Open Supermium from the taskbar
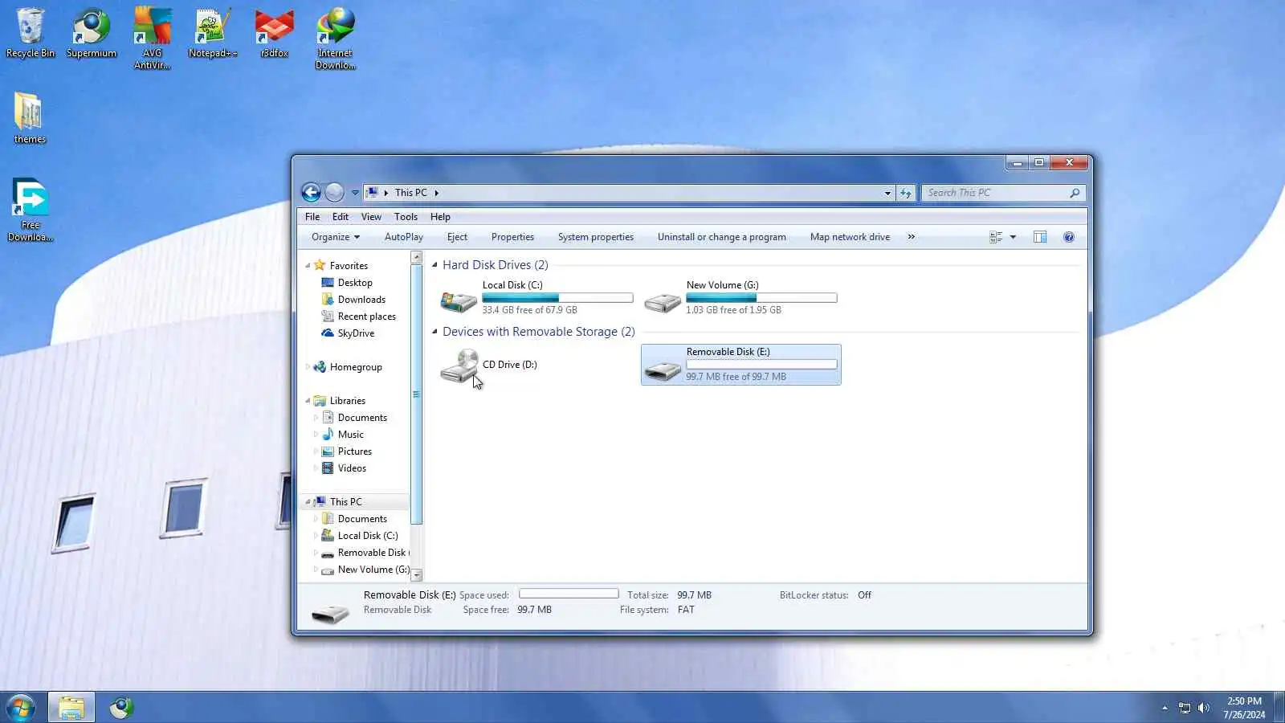 coord(122,708)
